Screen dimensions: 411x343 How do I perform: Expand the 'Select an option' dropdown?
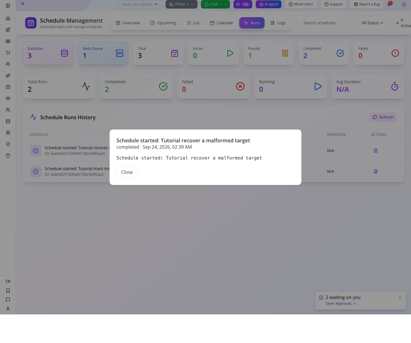[140, 4]
